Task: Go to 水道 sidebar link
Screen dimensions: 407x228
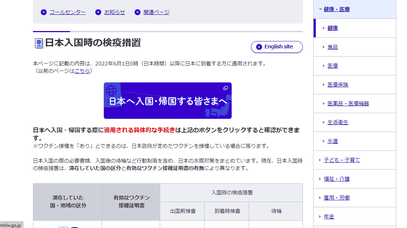Action: (x=332, y=141)
